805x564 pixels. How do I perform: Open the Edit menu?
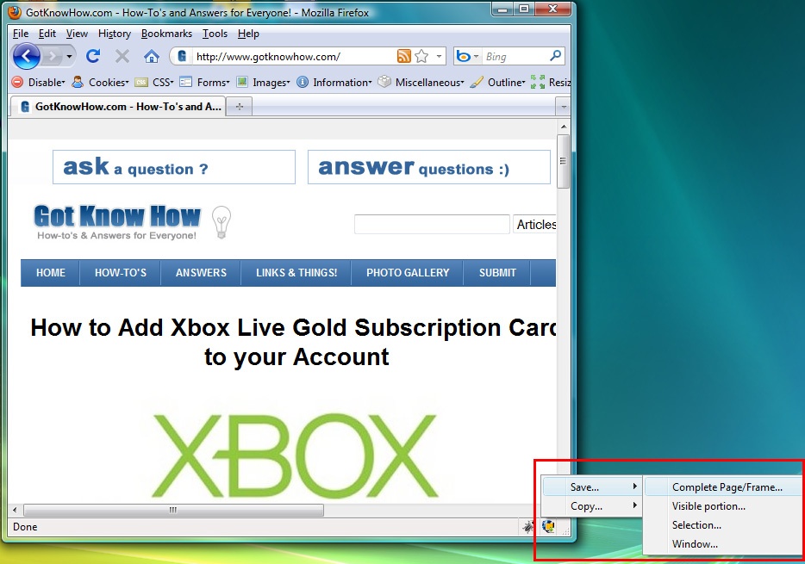(x=47, y=34)
